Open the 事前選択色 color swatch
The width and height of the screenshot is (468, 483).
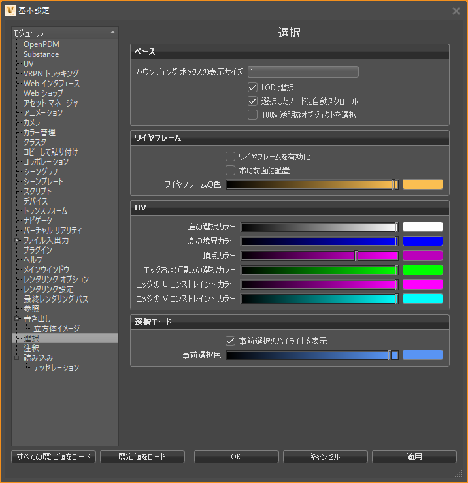click(x=423, y=355)
